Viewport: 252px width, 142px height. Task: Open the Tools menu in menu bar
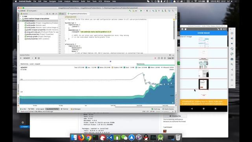[x=94, y=1]
